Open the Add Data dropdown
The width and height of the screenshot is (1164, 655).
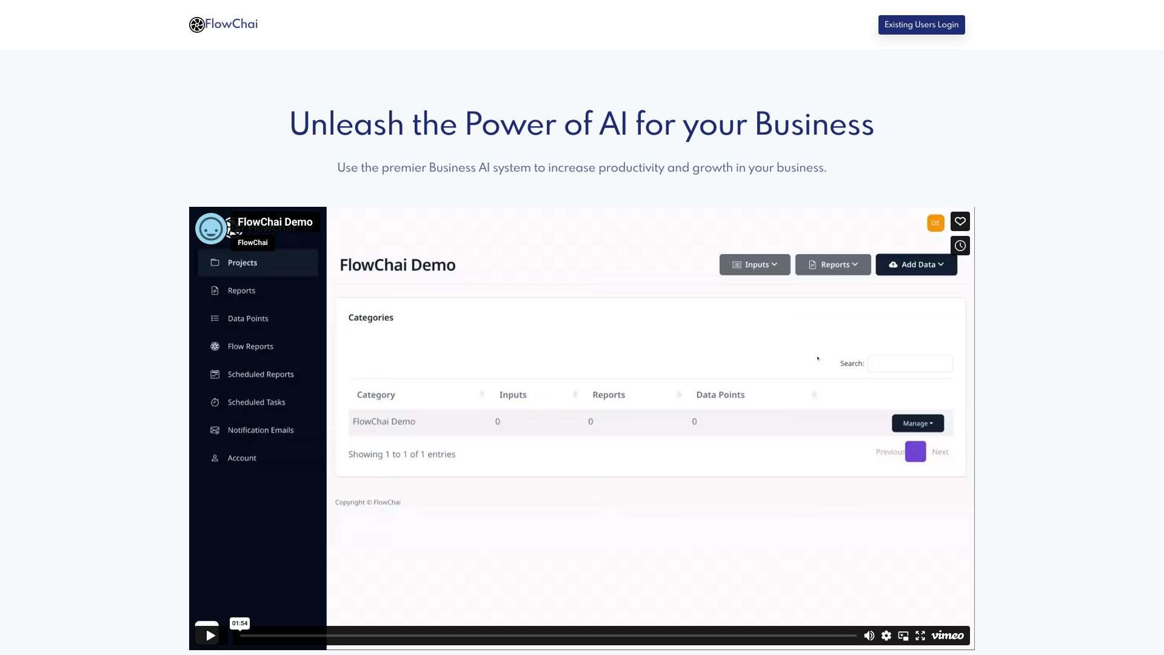[x=915, y=264]
